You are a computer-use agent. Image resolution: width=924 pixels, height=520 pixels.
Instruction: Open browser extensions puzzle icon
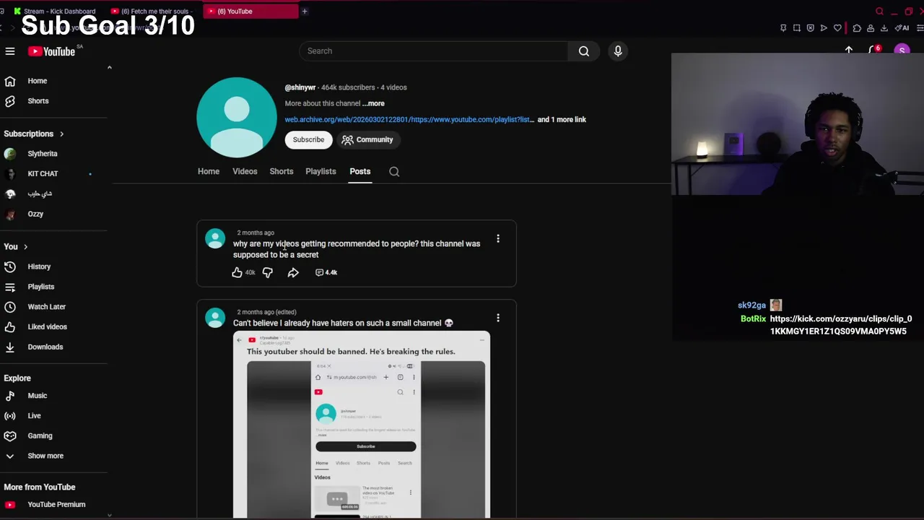click(857, 28)
